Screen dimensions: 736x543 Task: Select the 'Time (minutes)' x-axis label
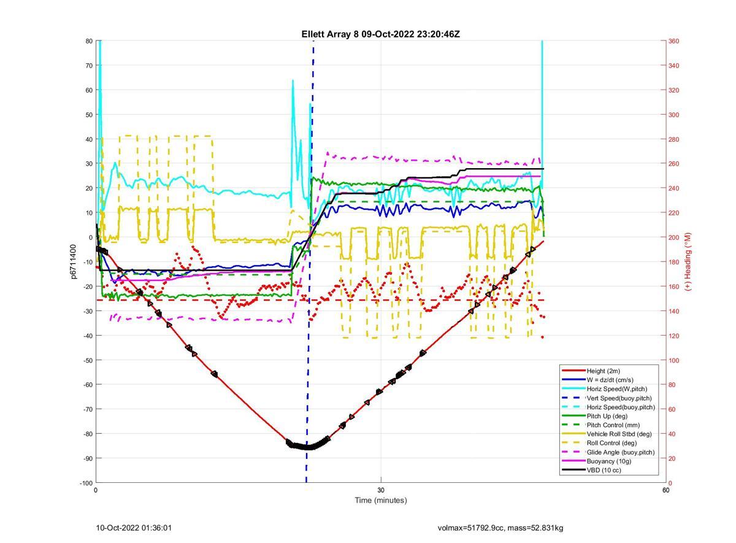(x=380, y=500)
